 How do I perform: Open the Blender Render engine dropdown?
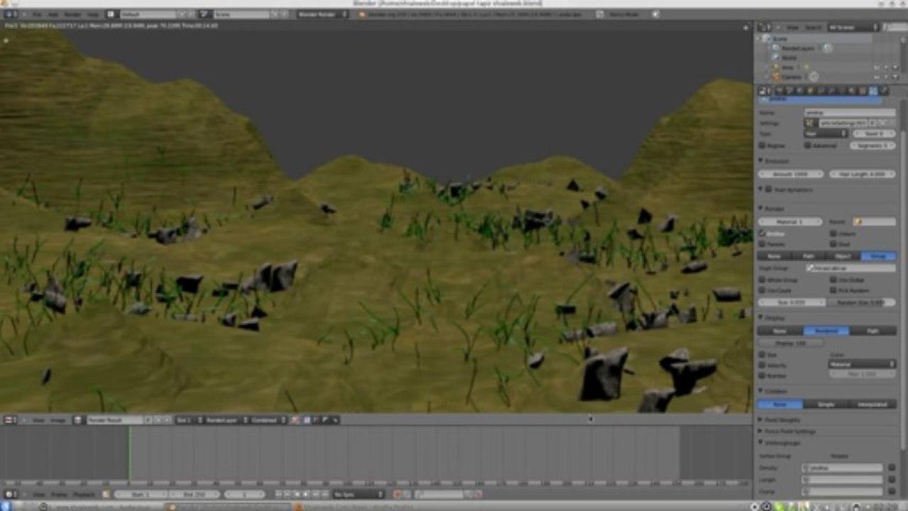322,14
